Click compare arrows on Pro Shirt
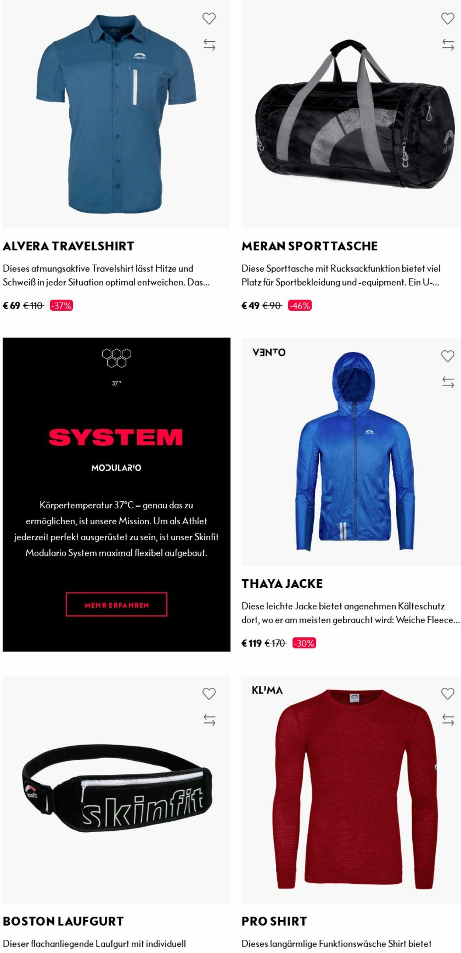The width and height of the screenshot is (461, 953). [x=448, y=720]
